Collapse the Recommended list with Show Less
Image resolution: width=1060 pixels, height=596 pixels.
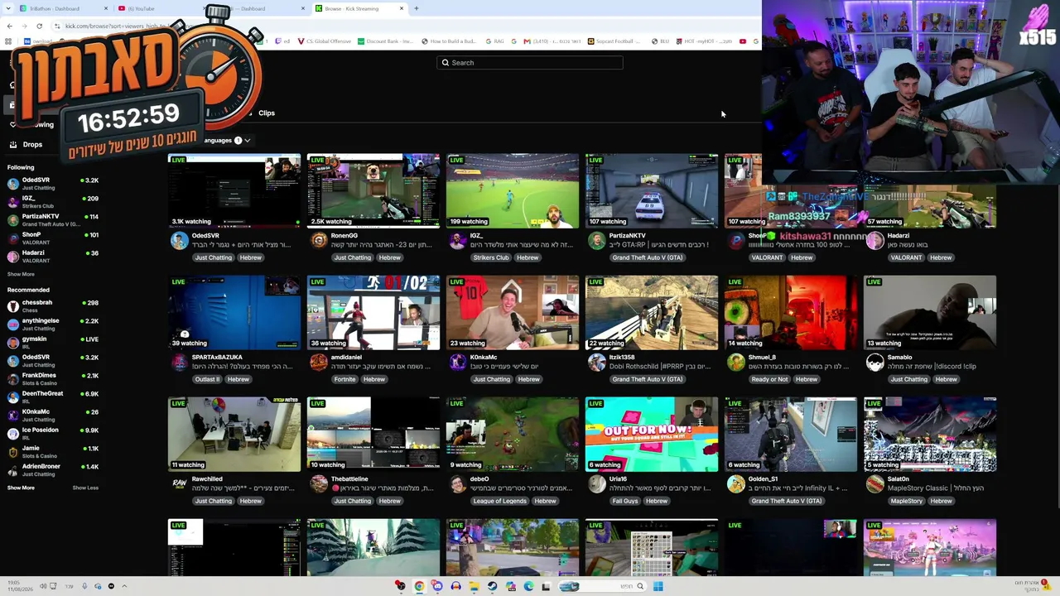[85, 488]
